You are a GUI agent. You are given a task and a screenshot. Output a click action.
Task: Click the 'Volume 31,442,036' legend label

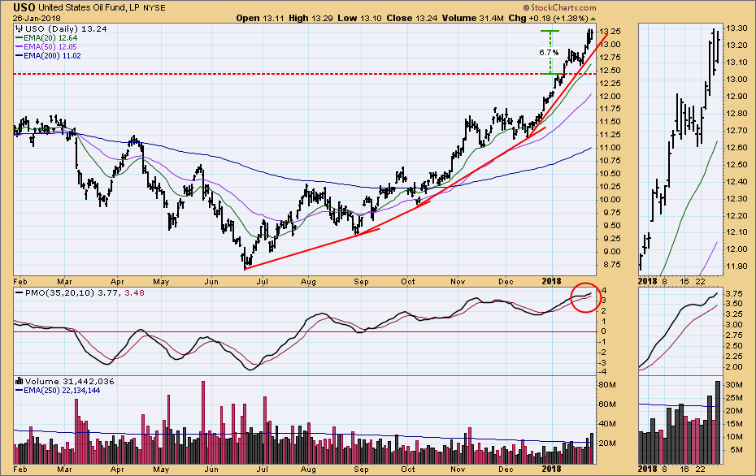coord(70,381)
